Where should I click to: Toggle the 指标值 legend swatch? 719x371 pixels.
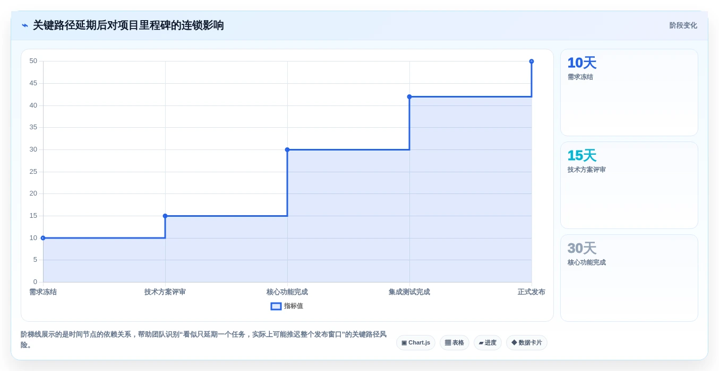click(x=276, y=306)
